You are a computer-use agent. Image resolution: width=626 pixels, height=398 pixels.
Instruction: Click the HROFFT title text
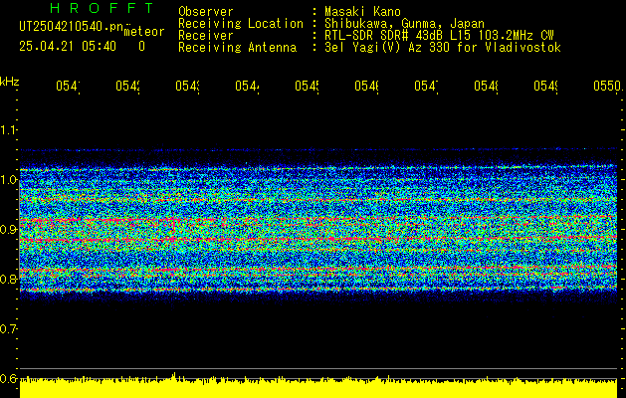(102, 8)
